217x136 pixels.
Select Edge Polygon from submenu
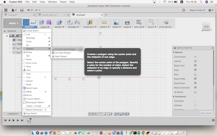(x=67, y=56)
